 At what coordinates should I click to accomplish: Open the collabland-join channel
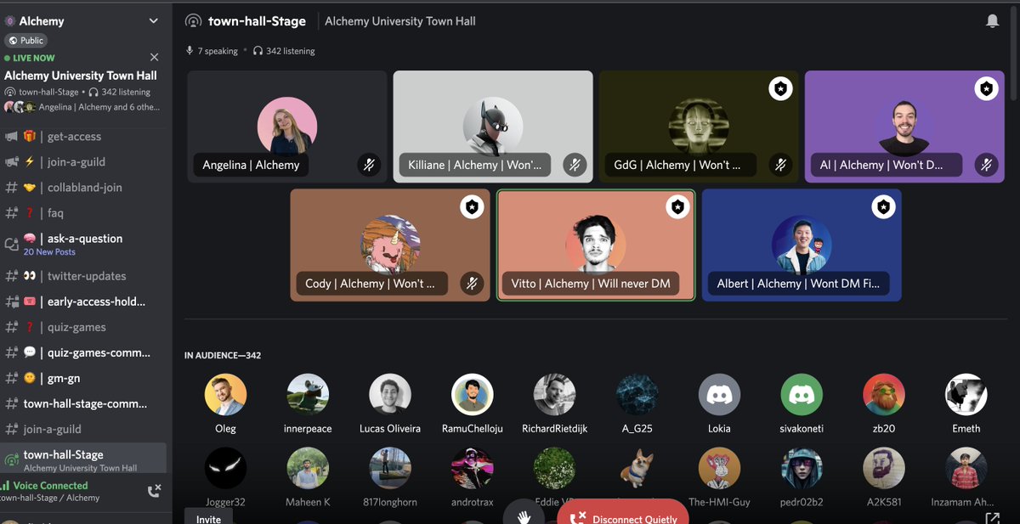pos(83,188)
